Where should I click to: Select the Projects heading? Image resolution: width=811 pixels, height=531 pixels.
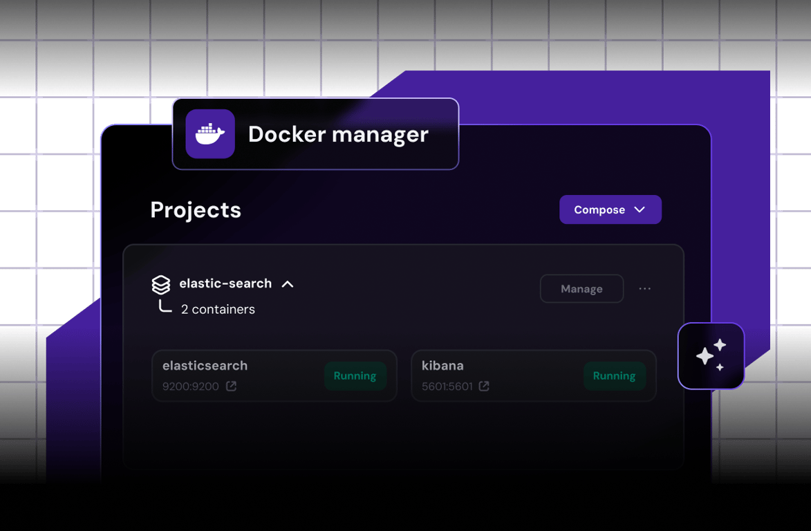click(196, 209)
